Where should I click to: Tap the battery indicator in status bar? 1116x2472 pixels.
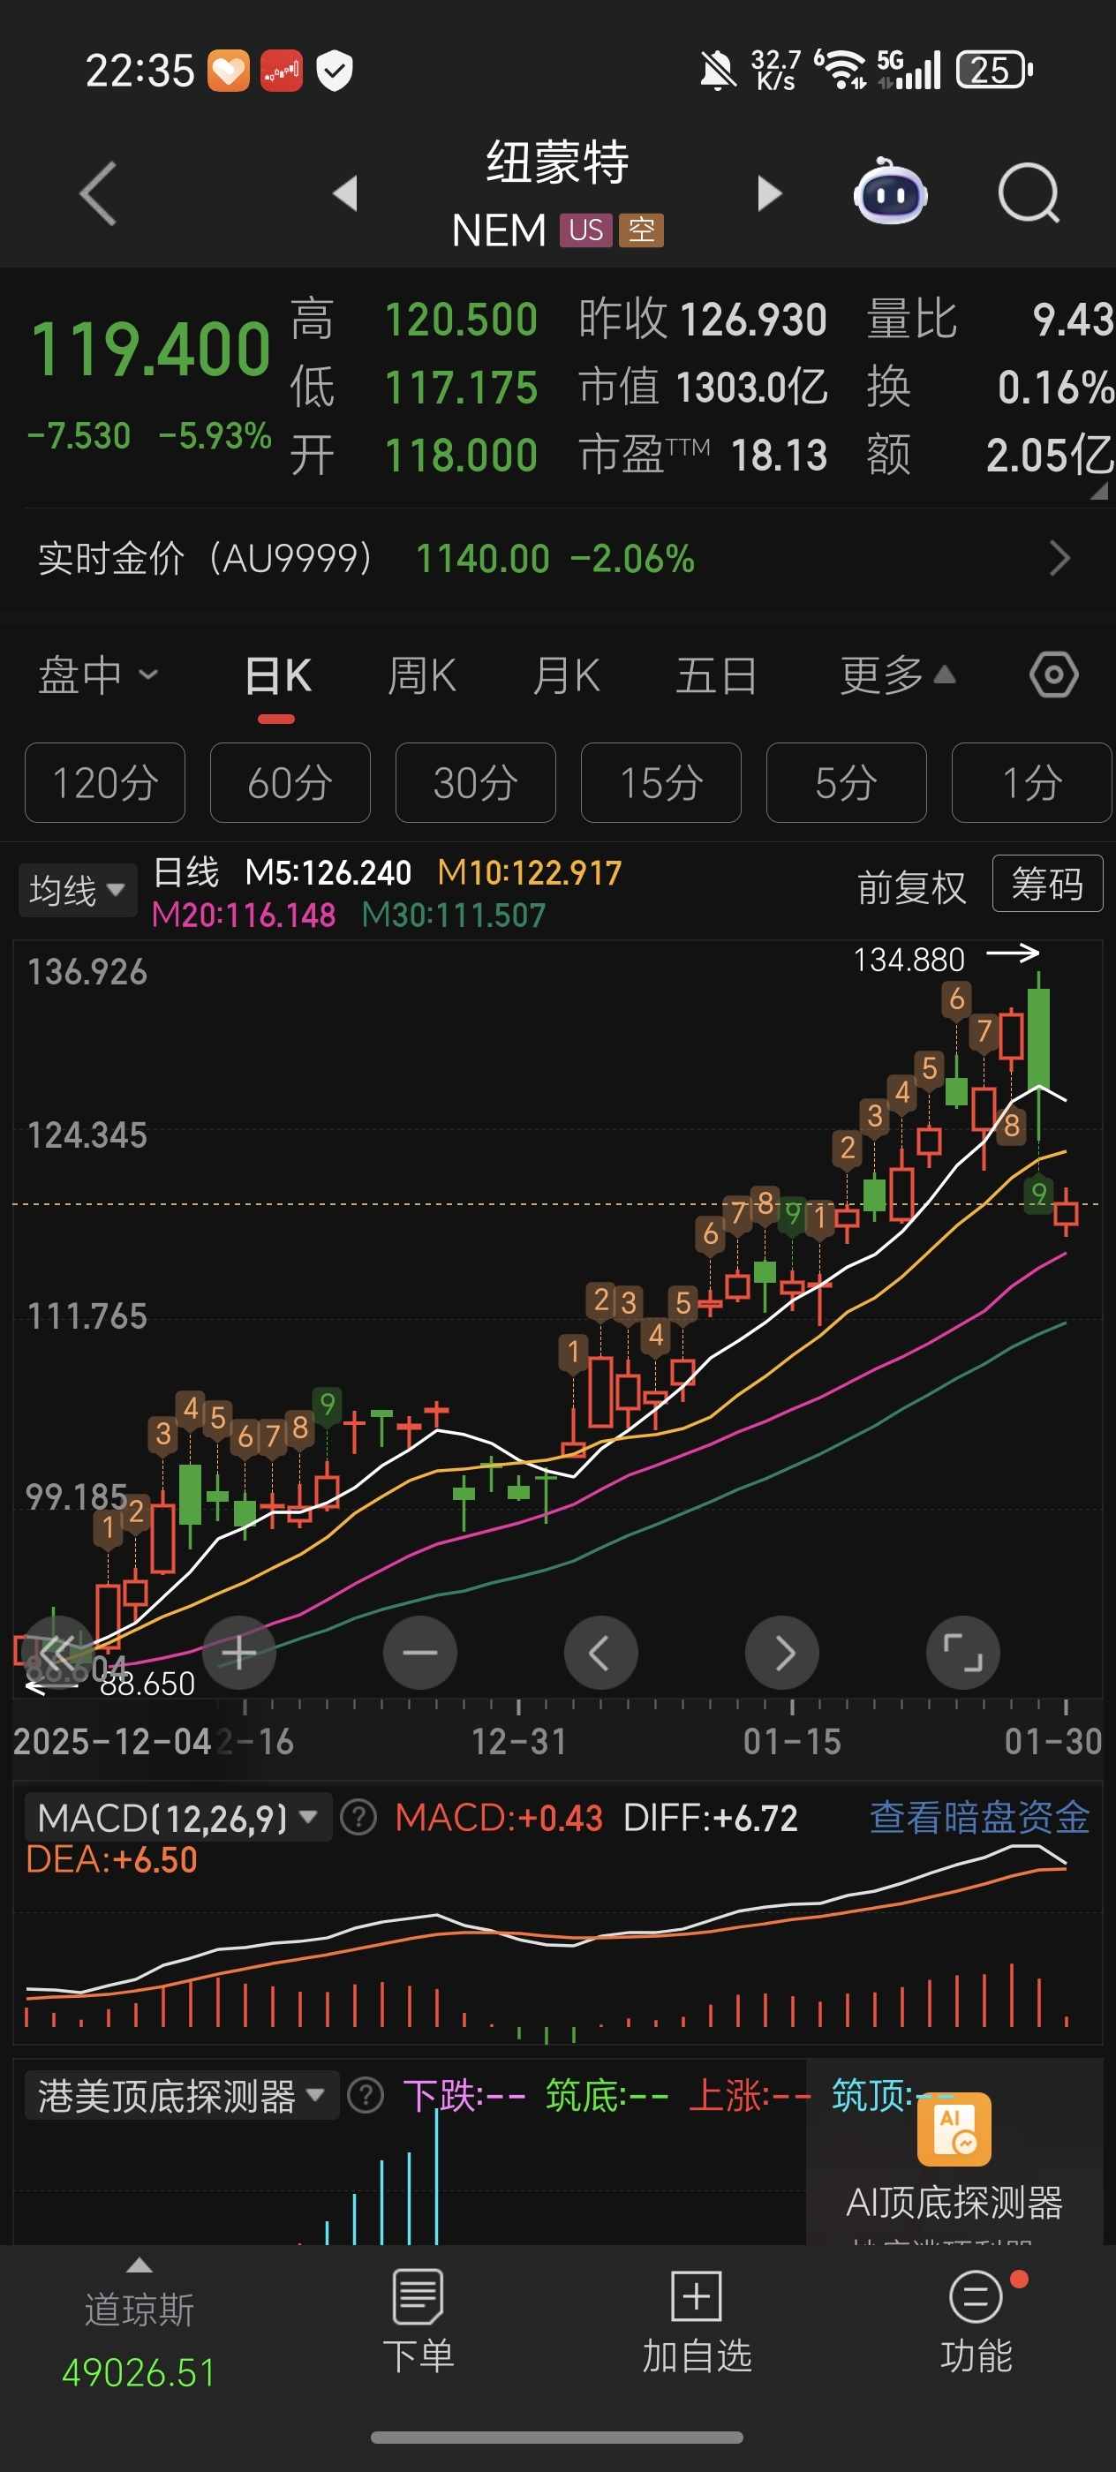tap(994, 70)
